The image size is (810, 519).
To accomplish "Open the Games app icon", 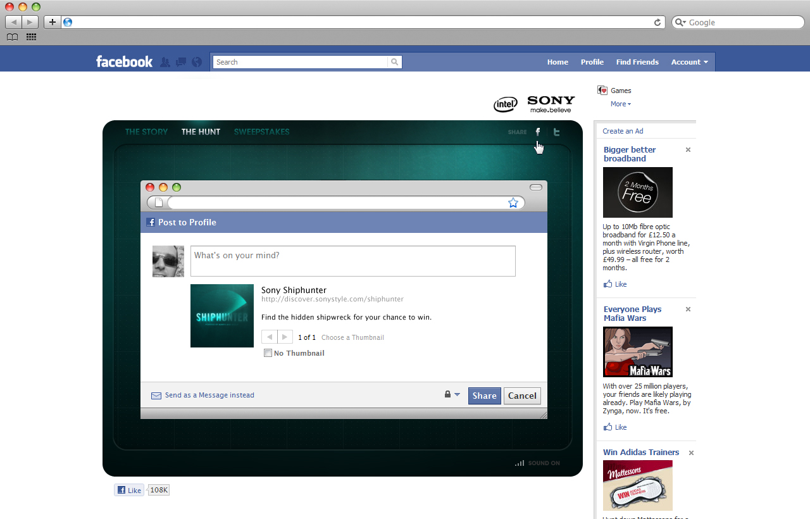I will (x=602, y=91).
